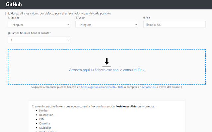This screenshot has height=132, width=212.
Task: Click '¿Cúantos titulares tiene la cuenta?' label
Action: (29, 33)
